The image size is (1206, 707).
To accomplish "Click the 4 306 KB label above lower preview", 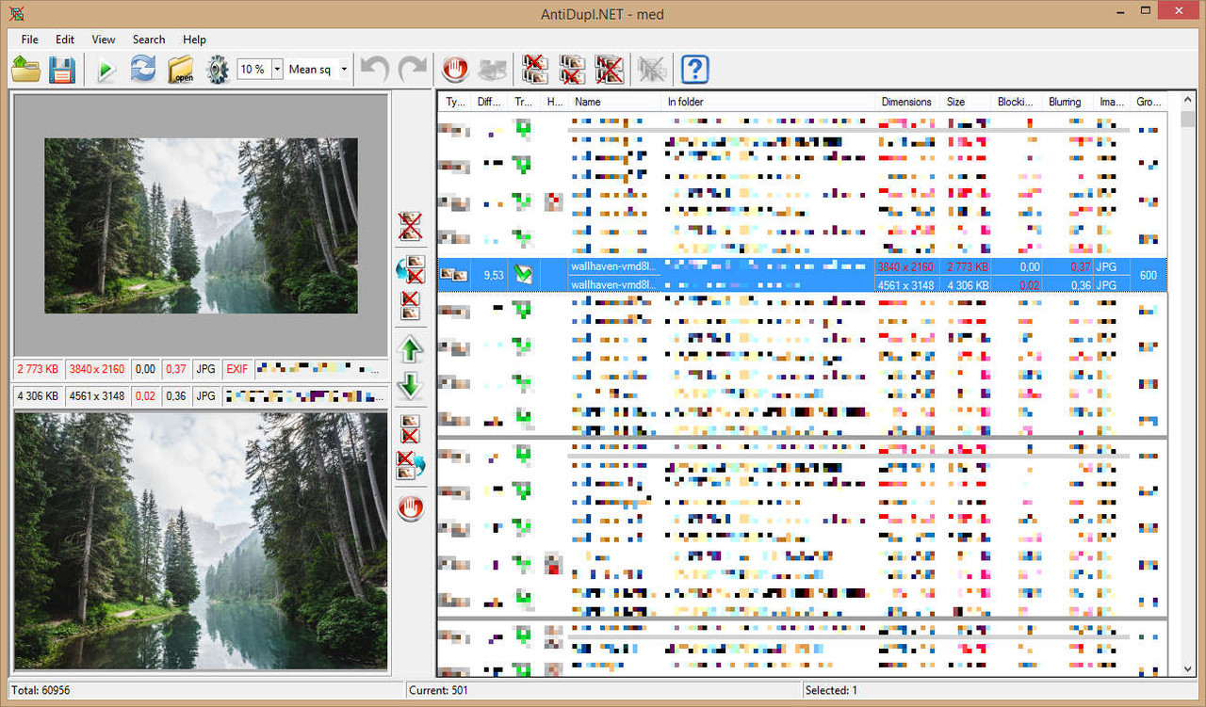I will coord(39,396).
